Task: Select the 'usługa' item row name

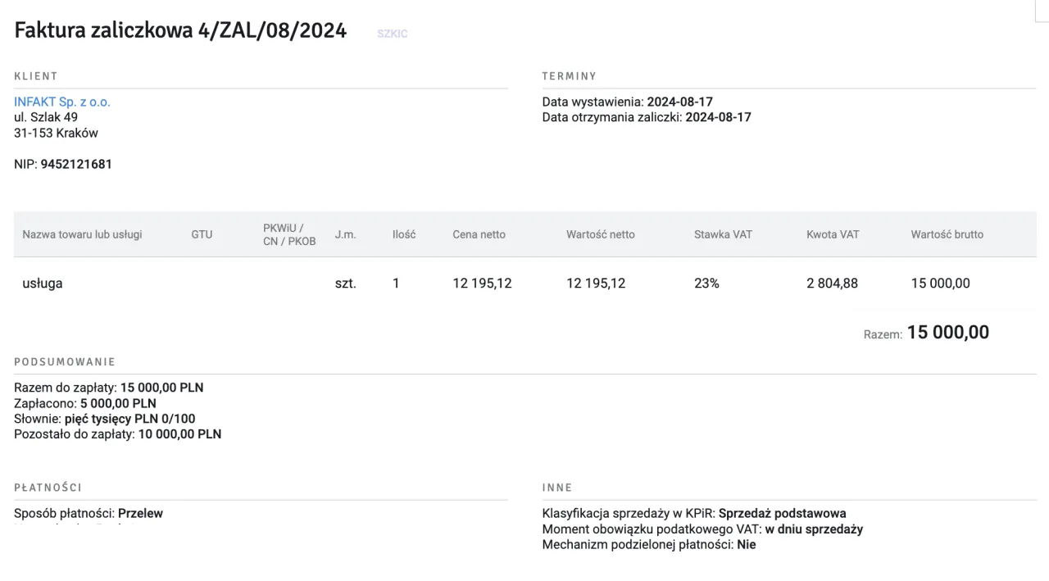Action: point(43,284)
